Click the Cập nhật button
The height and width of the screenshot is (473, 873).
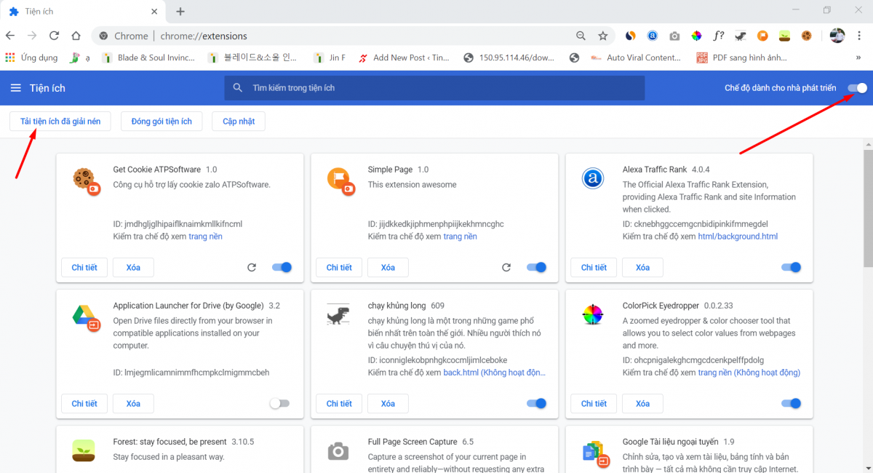(239, 122)
